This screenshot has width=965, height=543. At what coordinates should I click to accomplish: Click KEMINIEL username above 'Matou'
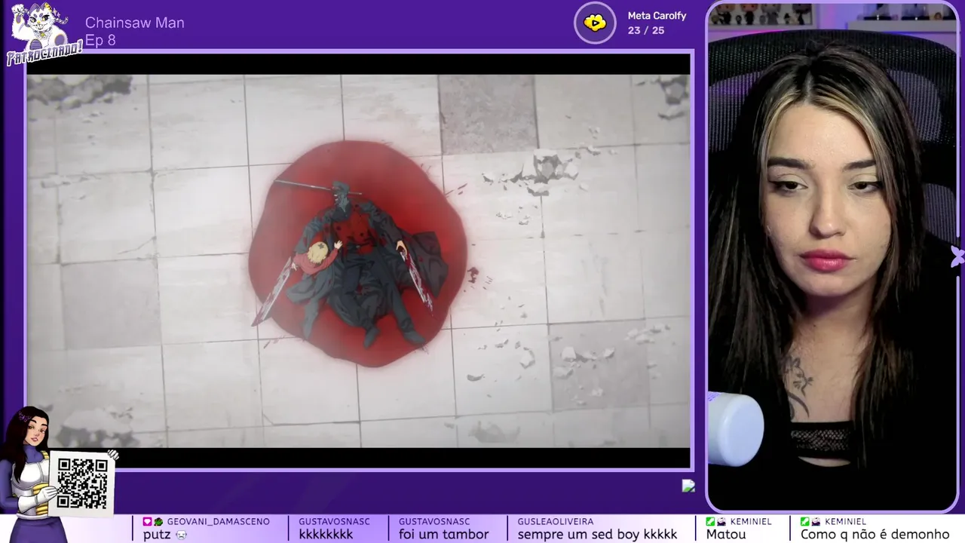(751, 522)
